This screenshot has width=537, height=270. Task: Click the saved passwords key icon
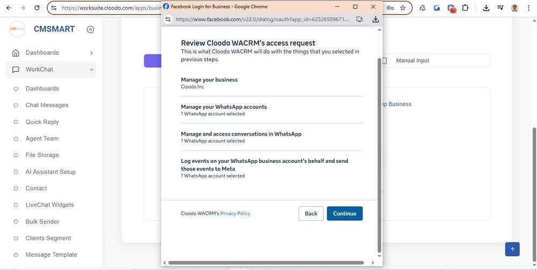390,8
